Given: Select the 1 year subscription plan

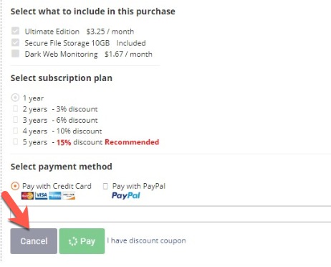Looking at the screenshot, I should tap(15, 98).
